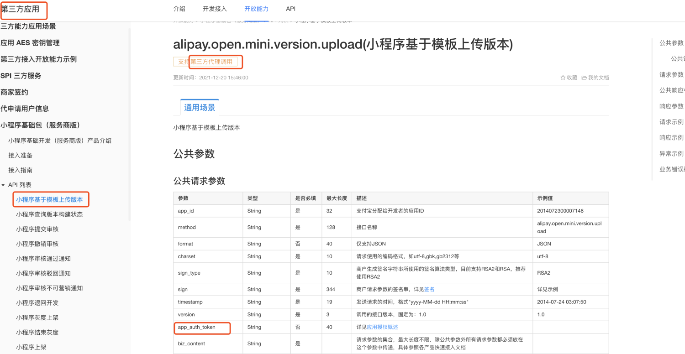Open 应用 AES 密钥管理 in sidebar

click(x=30, y=43)
